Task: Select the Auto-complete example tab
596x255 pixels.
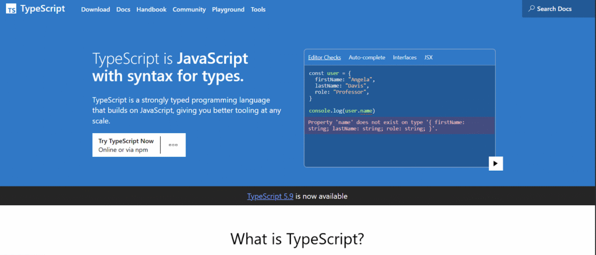Action: (367, 58)
